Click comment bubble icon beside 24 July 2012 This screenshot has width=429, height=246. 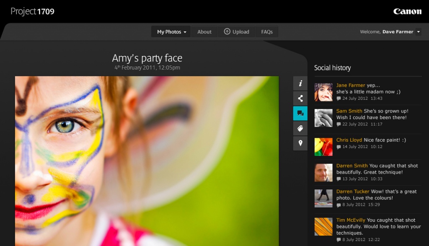point(339,98)
